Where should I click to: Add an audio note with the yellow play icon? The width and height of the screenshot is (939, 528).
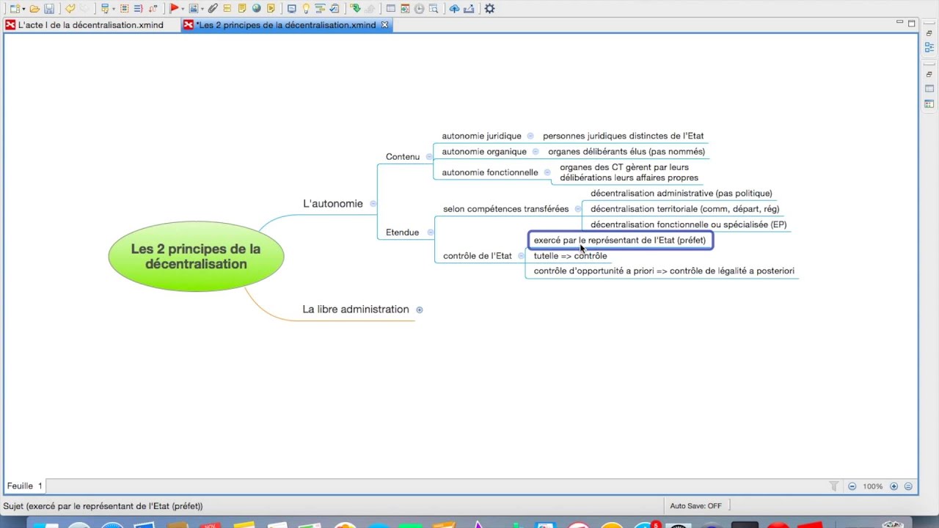tap(271, 9)
